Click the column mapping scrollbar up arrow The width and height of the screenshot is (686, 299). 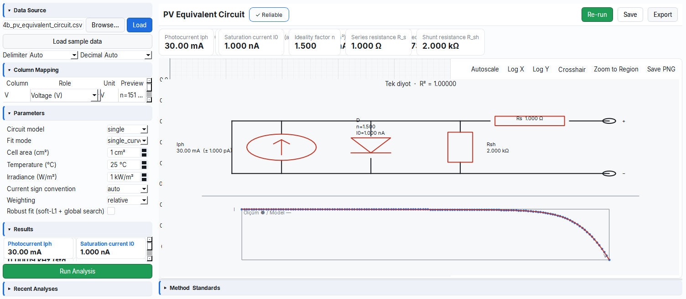point(149,81)
